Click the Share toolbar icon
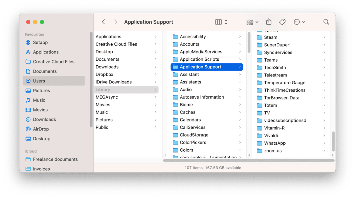The image size is (355, 198). (x=269, y=22)
